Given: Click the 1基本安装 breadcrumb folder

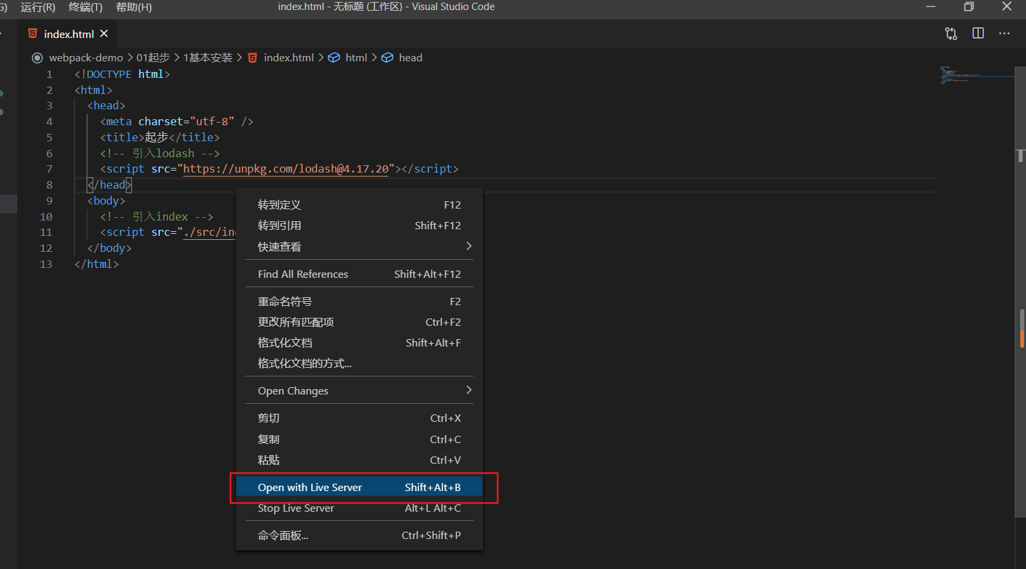Looking at the screenshot, I should [208, 58].
